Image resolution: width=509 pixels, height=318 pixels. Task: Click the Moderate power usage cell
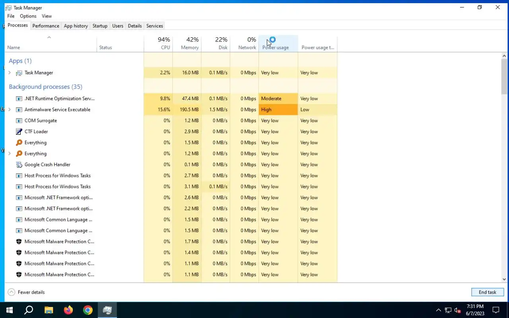[x=278, y=99]
